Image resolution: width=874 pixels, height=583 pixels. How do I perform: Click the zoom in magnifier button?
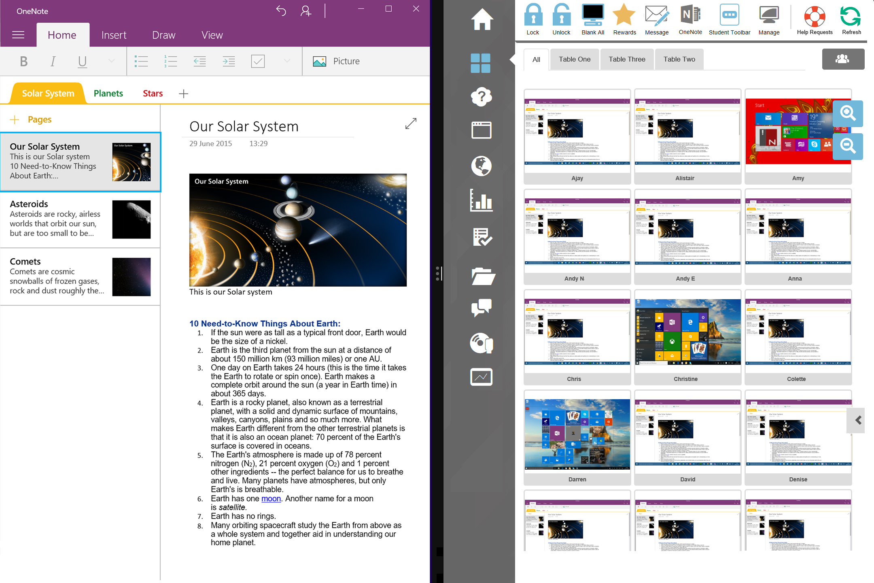click(x=848, y=113)
